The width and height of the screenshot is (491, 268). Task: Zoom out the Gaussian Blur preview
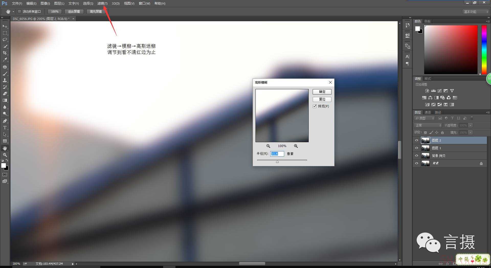[x=268, y=146]
